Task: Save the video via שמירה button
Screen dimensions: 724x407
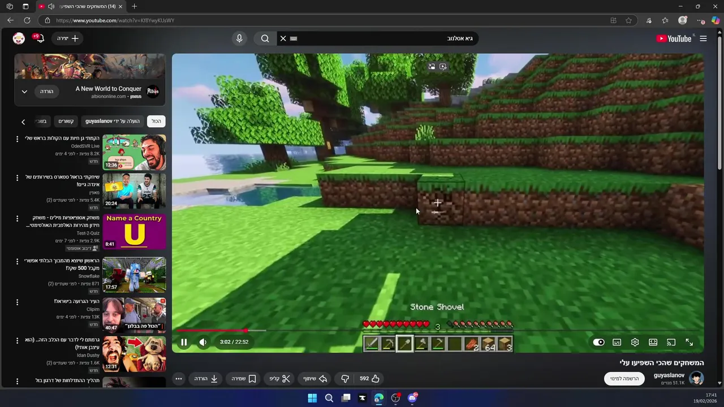Action: [x=244, y=379]
